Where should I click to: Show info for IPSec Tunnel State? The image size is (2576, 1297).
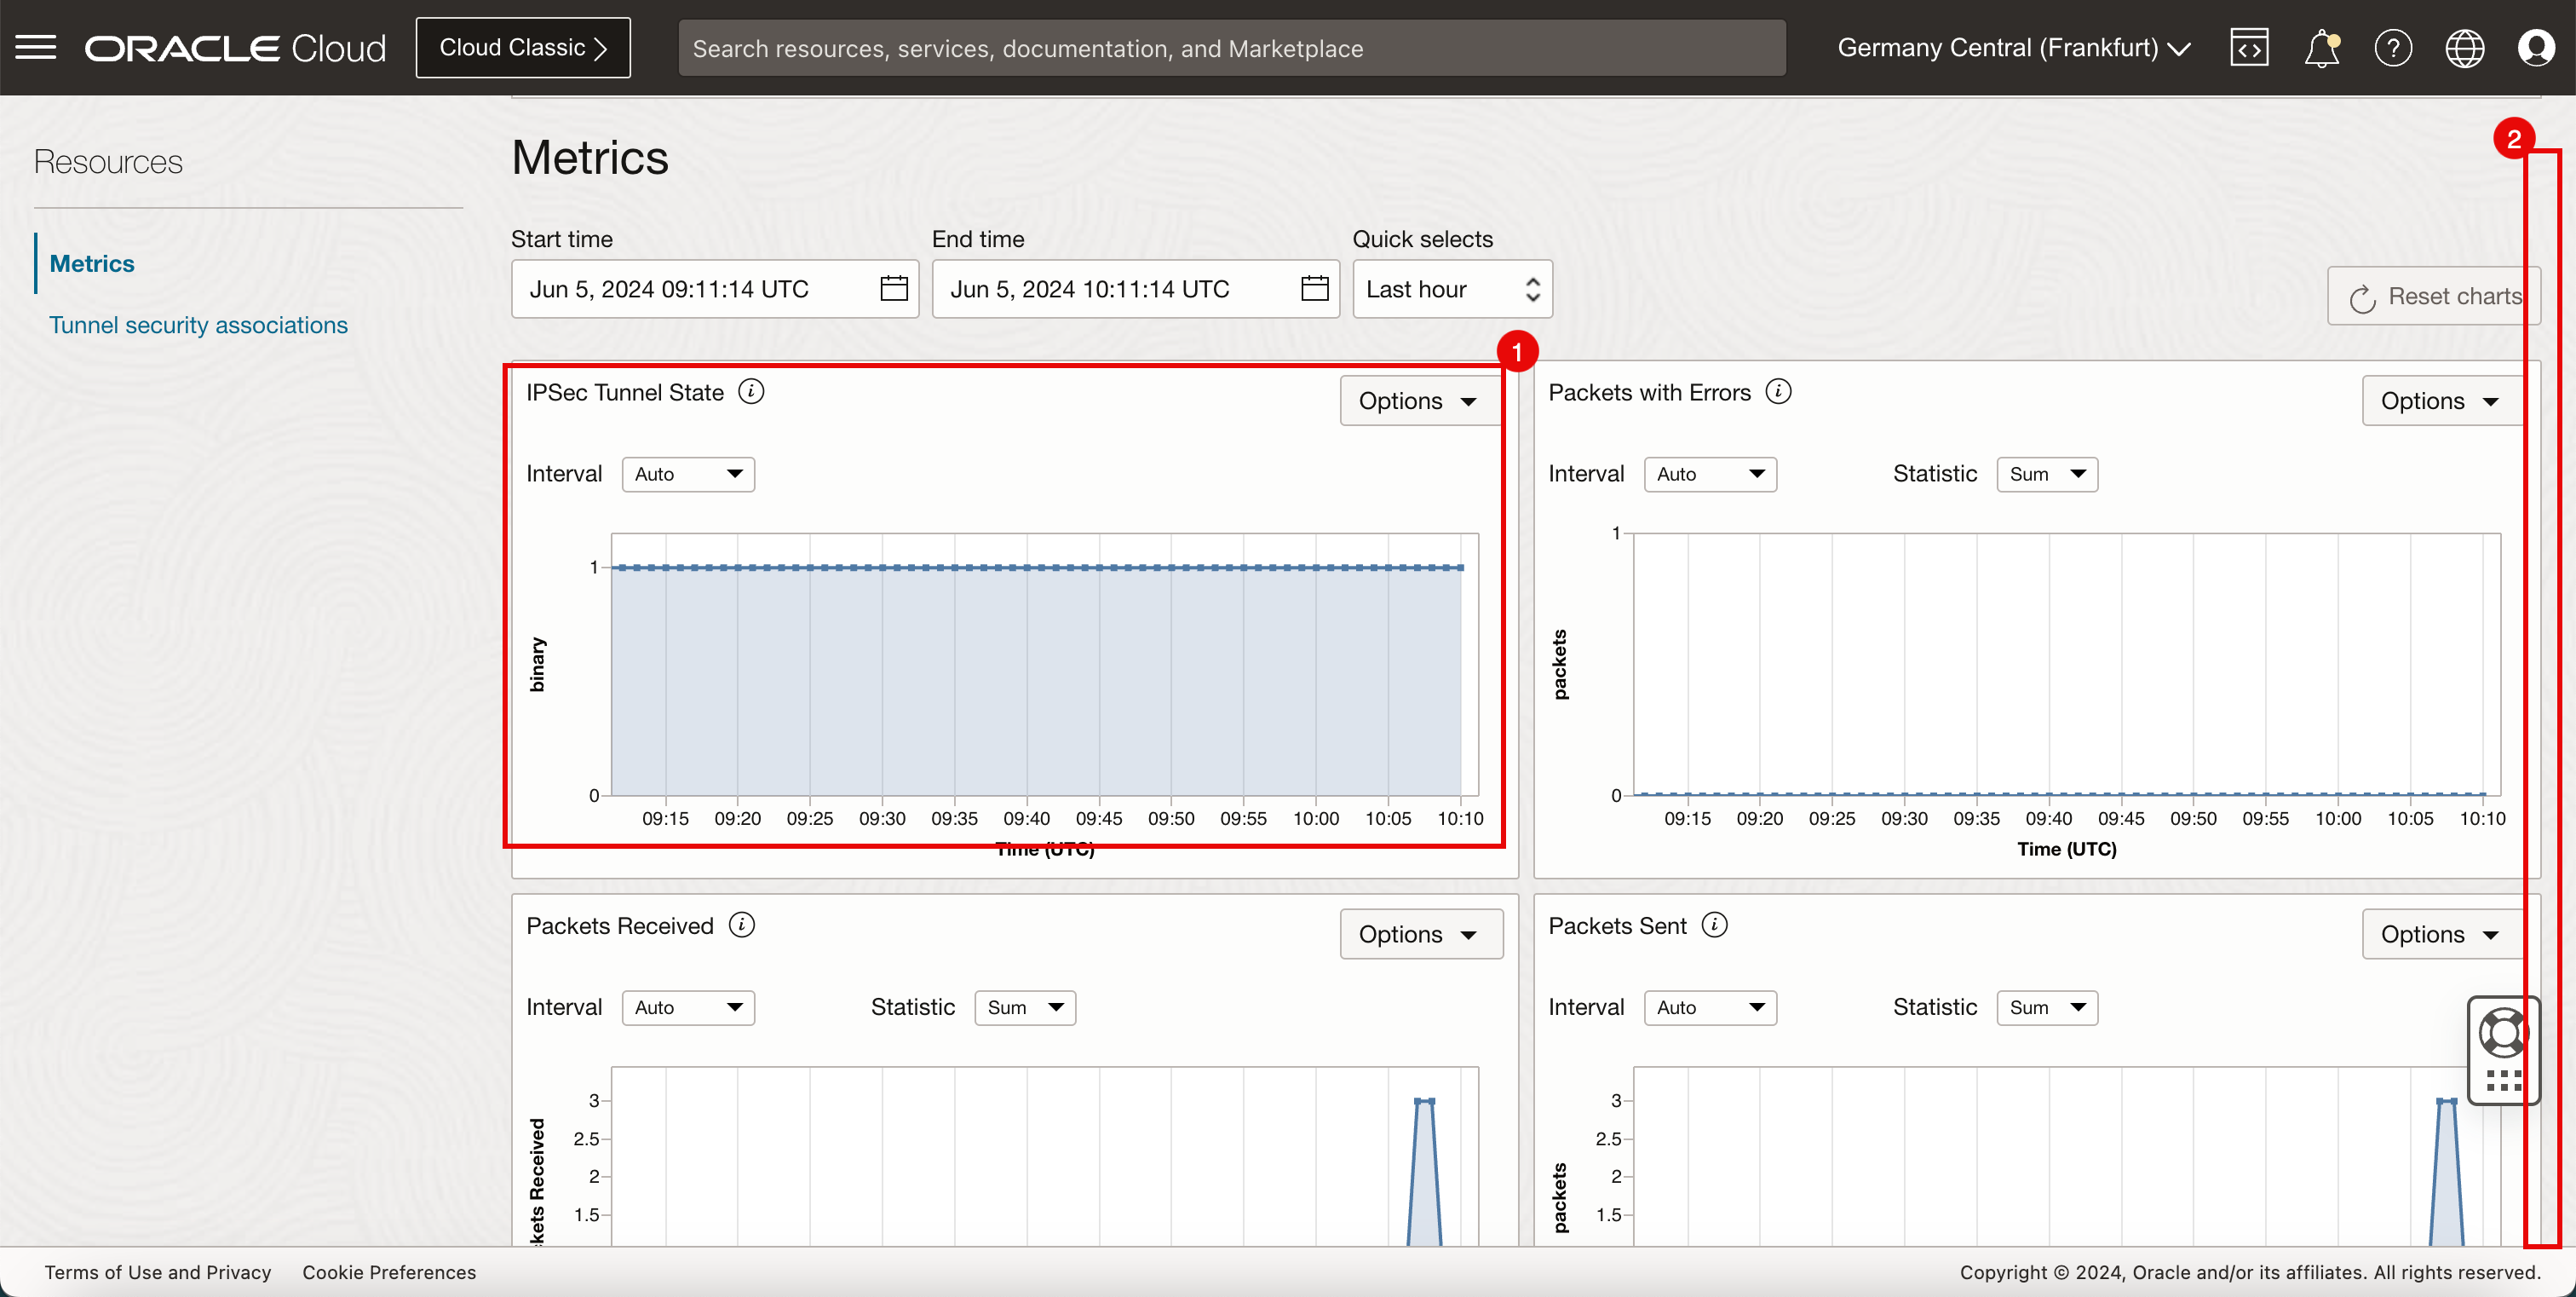click(x=751, y=392)
